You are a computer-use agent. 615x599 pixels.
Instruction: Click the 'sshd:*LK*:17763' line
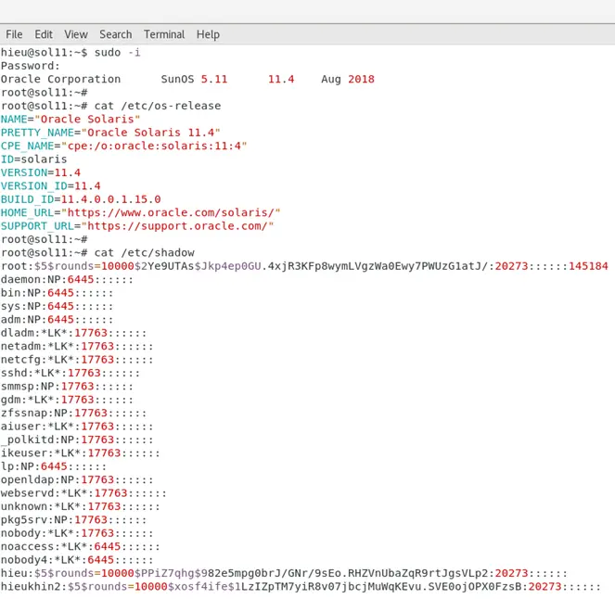[70, 373]
